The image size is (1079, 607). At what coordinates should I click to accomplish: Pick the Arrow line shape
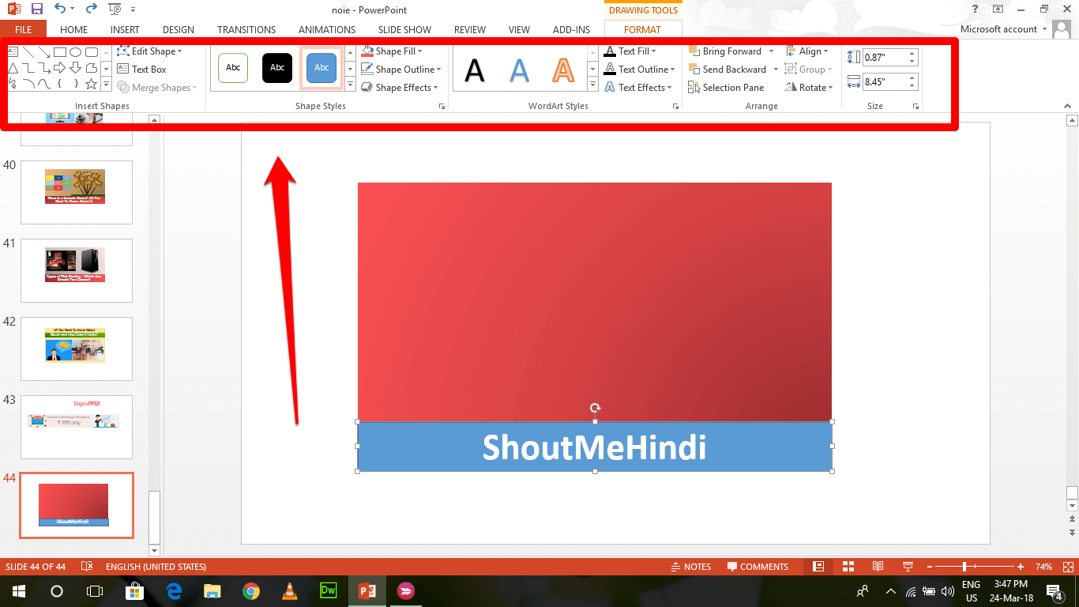[43, 52]
